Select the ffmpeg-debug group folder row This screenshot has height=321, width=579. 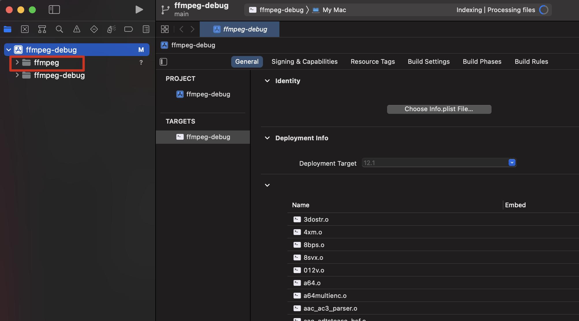pyautogui.click(x=77, y=75)
